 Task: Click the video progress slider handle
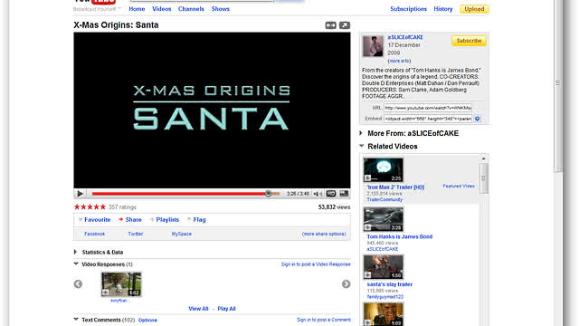tap(269, 193)
